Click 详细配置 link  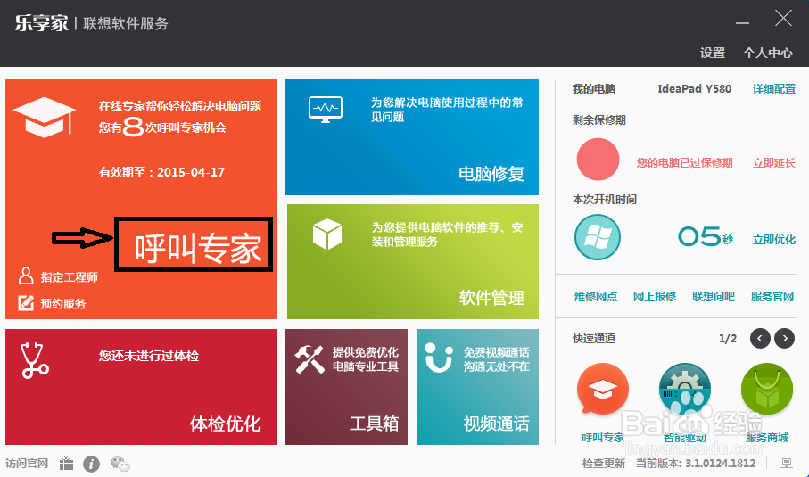coord(774,88)
